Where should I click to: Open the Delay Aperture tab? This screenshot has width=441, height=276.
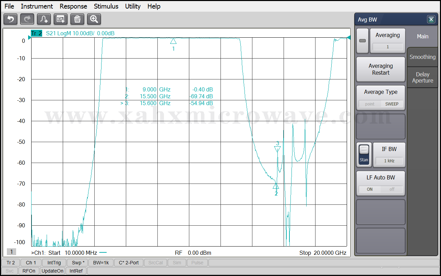tap(422, 77)
